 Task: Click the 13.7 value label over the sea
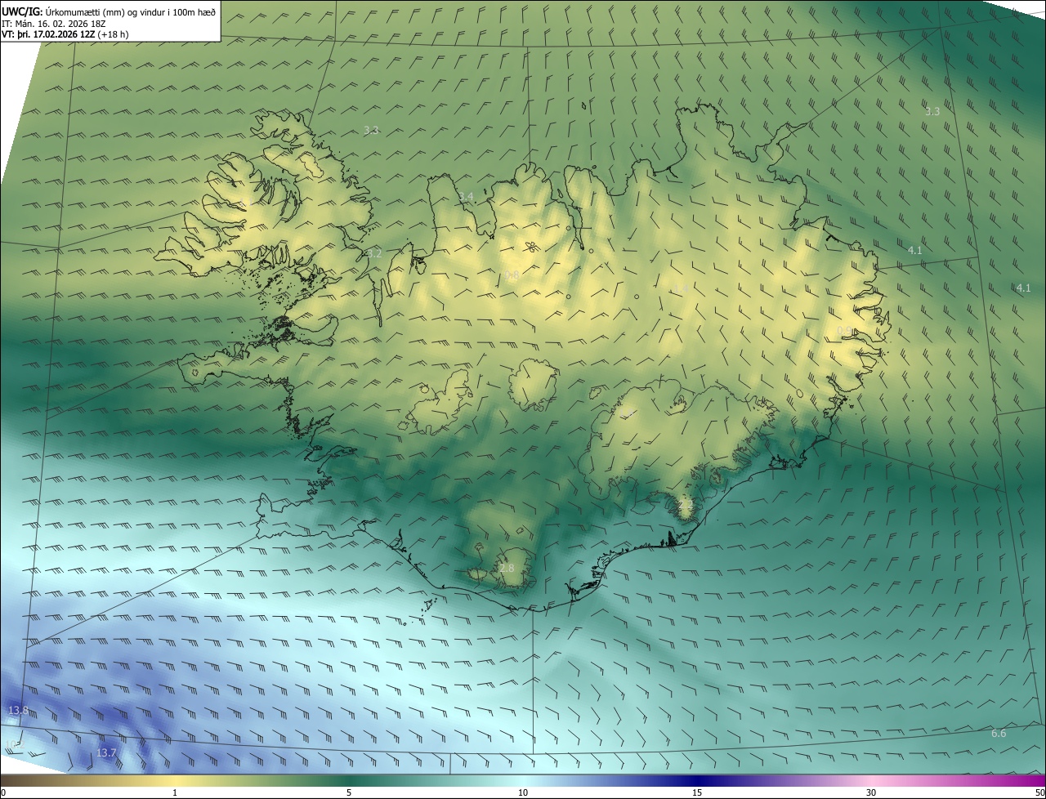(106, 752)
